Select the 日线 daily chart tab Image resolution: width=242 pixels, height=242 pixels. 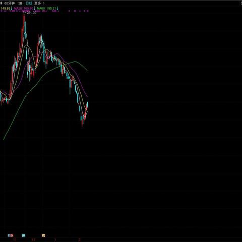tap(29, 3)
